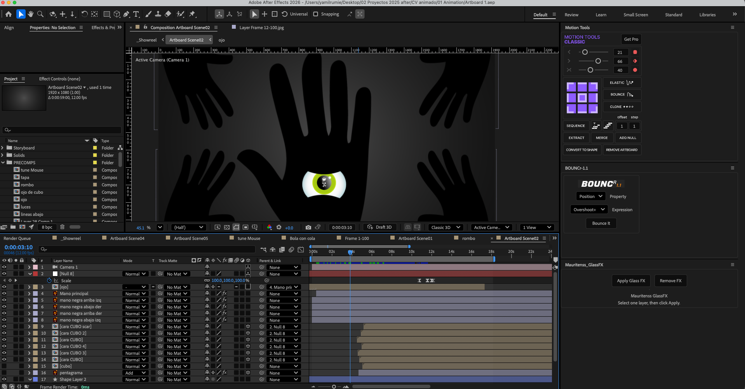745x389 pixels.
Task: Switch to the Review workspace
Action: [x=571, y=15]
